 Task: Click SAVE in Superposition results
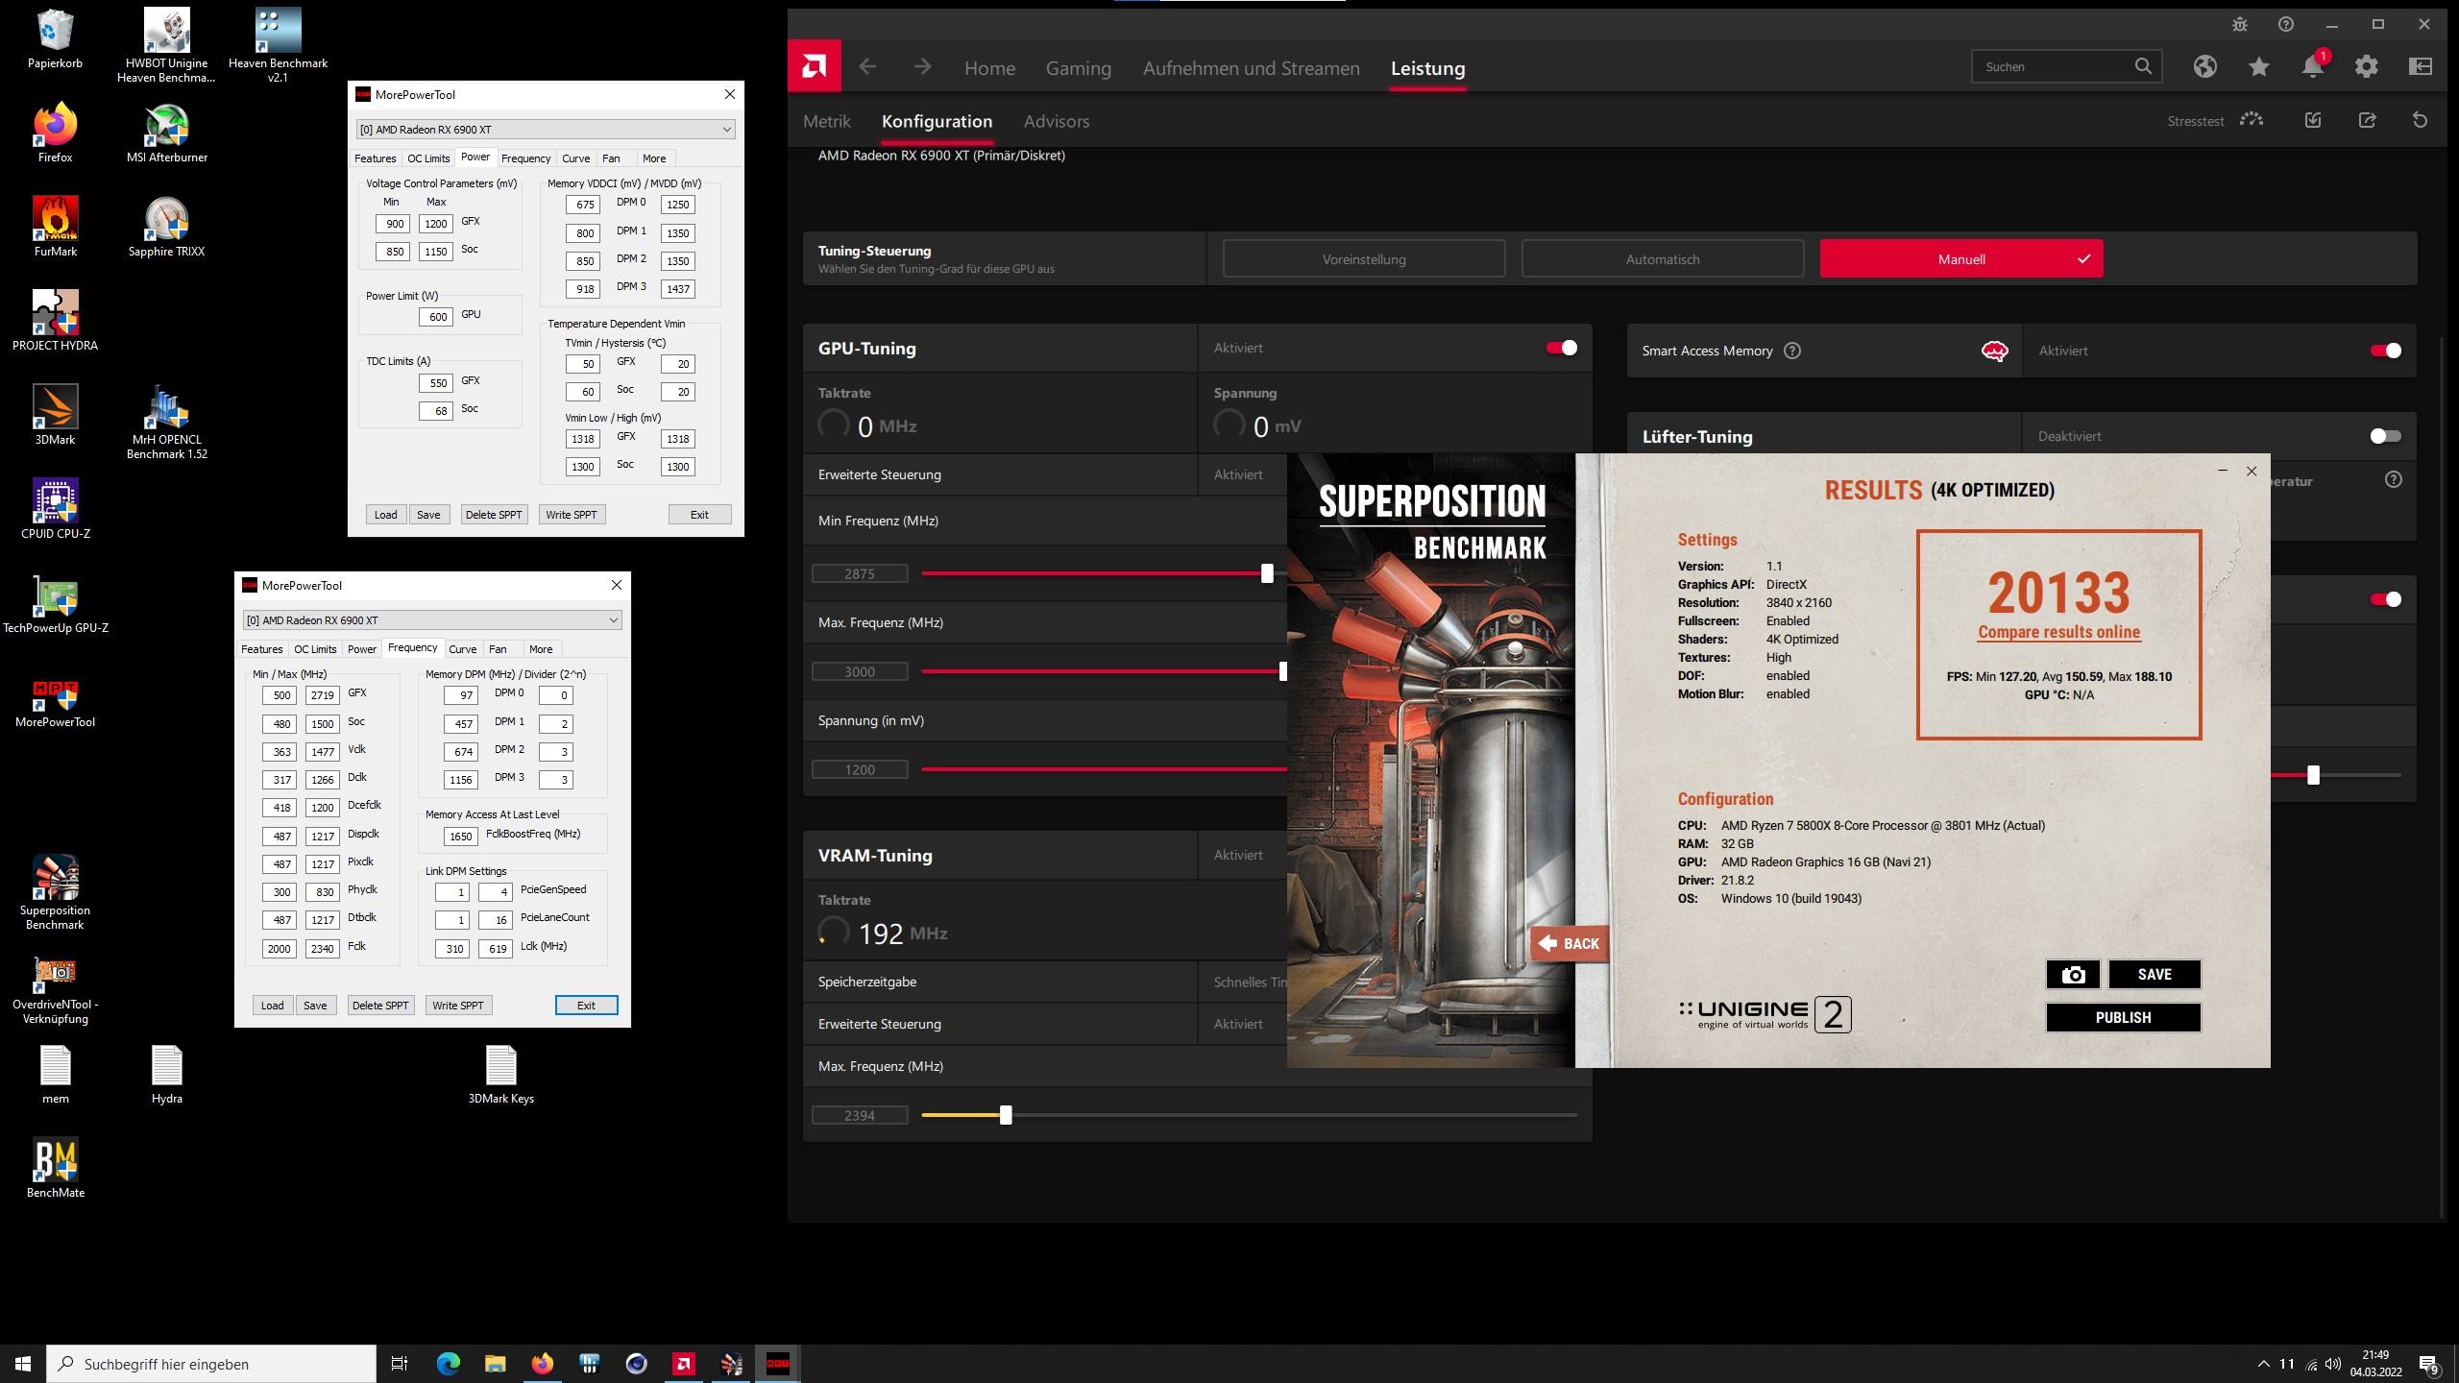click(x=2155, y=974)
